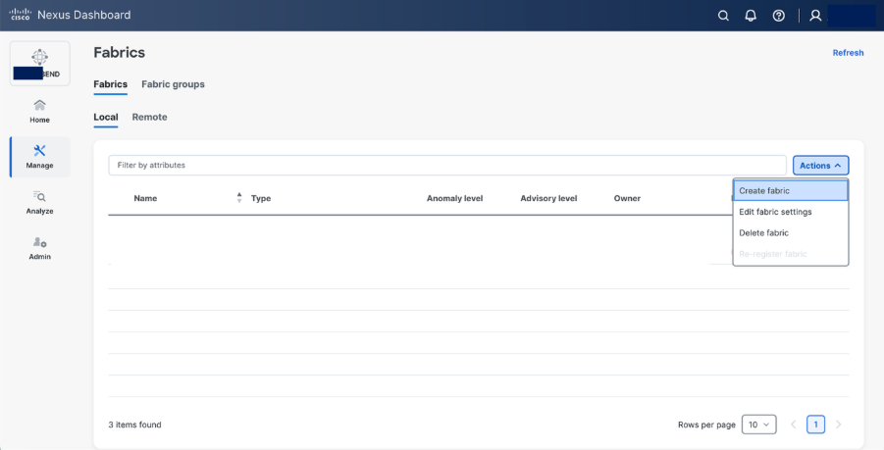This screenshot has height=450, width=884.
Task: Click the Type column header
Action: (x=261, y=198)
